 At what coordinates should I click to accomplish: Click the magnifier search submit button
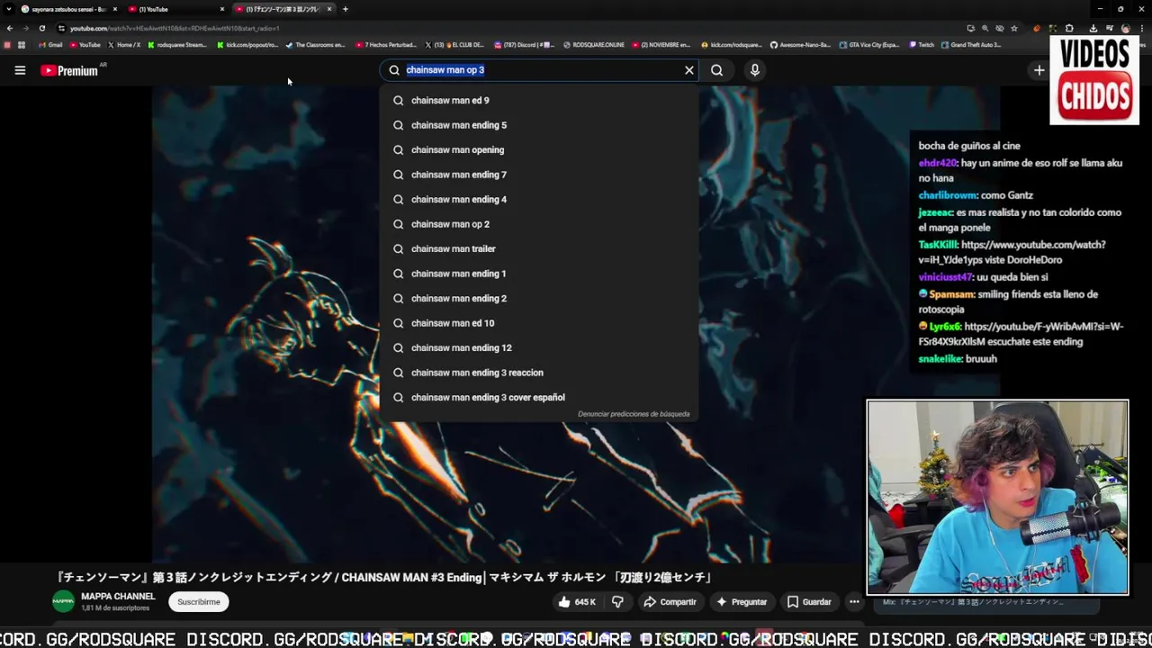coord(716,70)
